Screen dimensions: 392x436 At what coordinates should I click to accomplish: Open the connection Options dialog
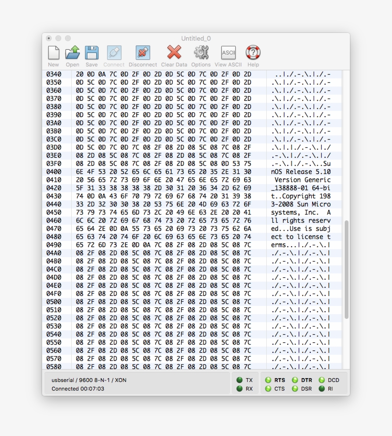click(201, 53)
